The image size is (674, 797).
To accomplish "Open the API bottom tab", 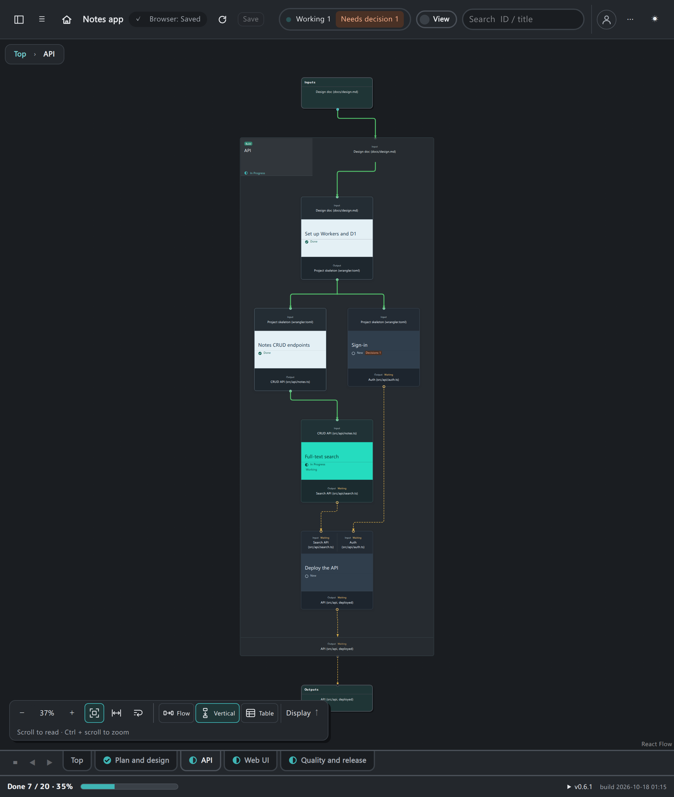I will click(x=201, y=760).
